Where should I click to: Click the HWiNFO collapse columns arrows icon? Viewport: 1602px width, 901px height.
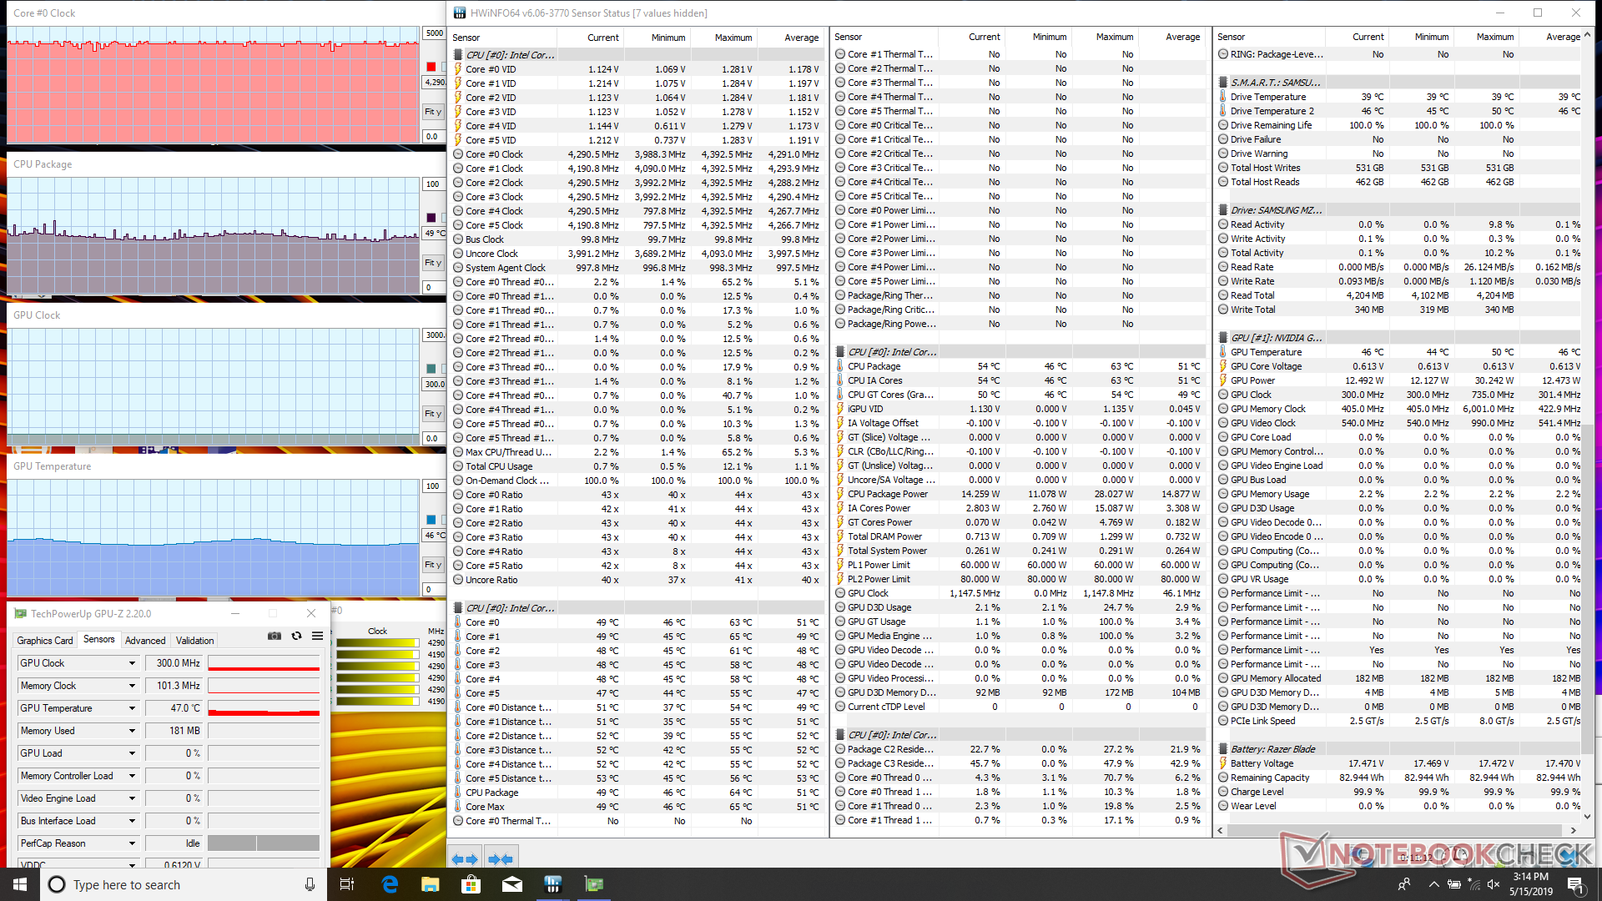pyautogui.click(x=501, y=858)
